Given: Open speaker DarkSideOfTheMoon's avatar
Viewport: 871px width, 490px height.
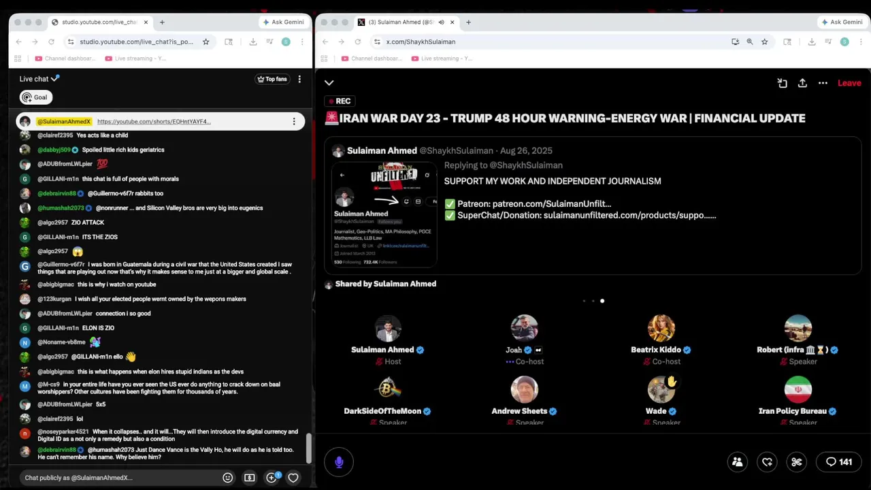Looking at the screenshot, I should [x=388, y=389].
